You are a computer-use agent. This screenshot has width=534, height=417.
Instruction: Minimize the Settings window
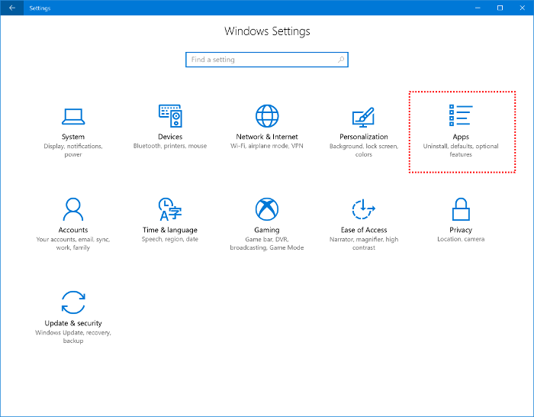(478, 8)
